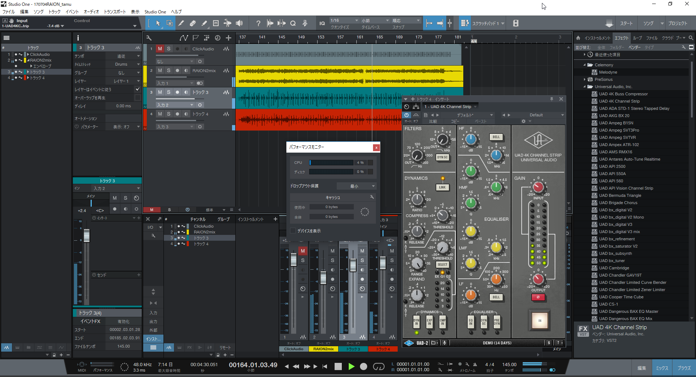Click the Stop transport button
The height and width of the screenshot is (377, 696).
338,366
